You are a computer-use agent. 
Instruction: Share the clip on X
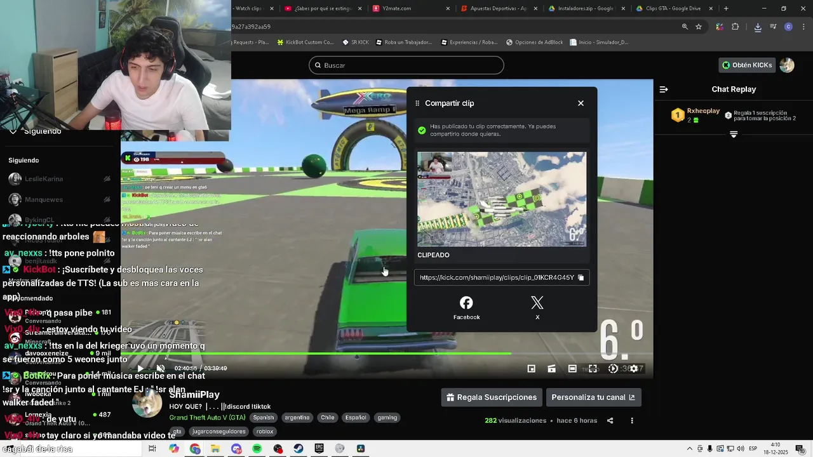(537, 308)
